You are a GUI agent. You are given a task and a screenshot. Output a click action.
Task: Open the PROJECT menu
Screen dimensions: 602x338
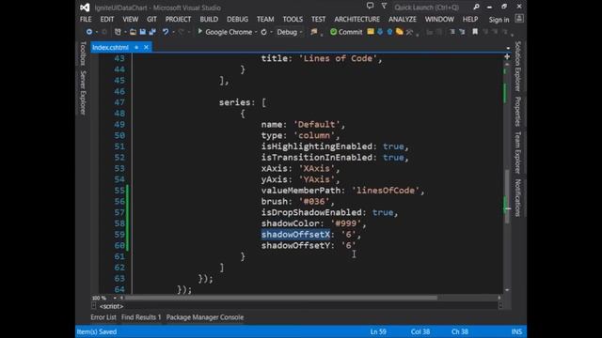[178, 19]
